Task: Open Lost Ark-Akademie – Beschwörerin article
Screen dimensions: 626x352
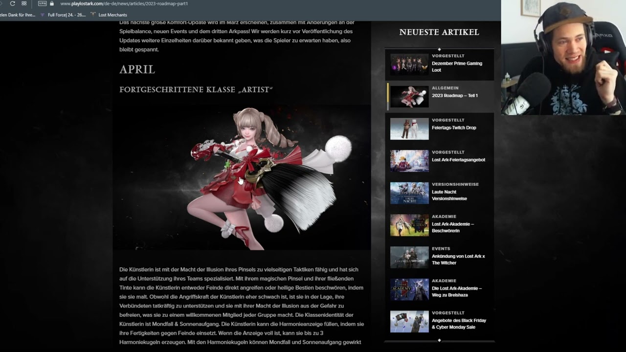Action: [x=453, y=227]
